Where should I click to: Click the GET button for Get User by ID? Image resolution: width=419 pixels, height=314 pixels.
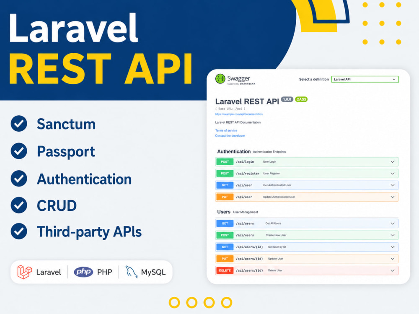(225, 247)
